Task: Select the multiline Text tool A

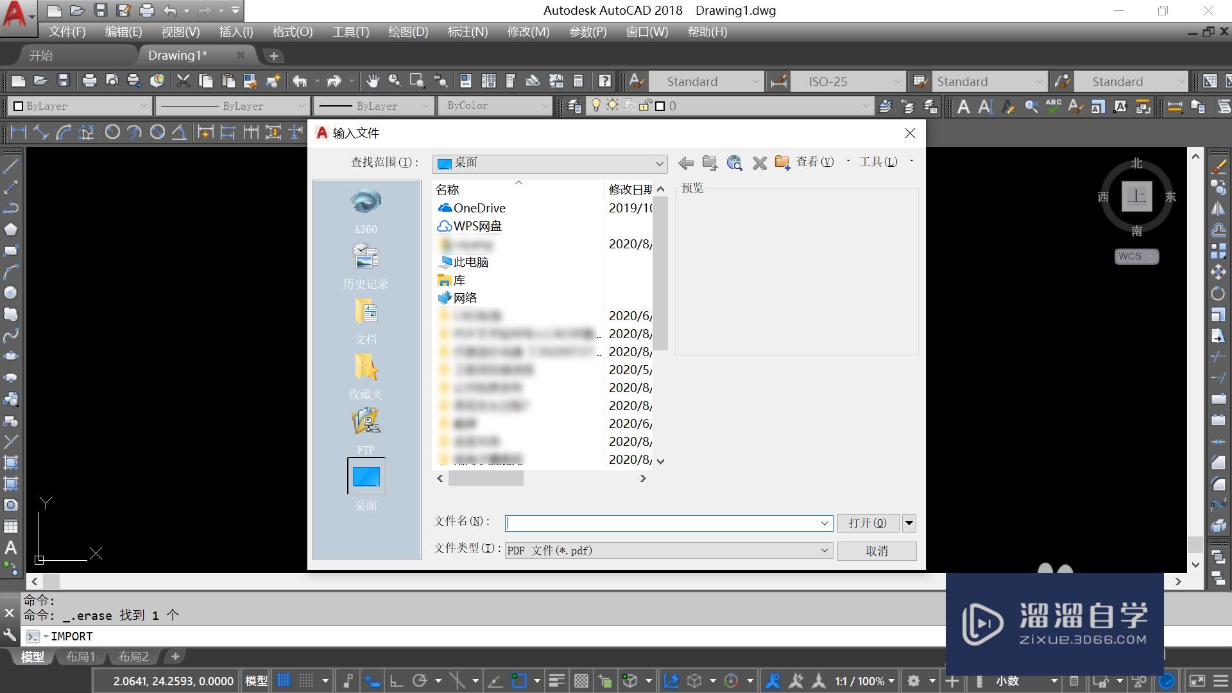Action: tap(10, 547)
